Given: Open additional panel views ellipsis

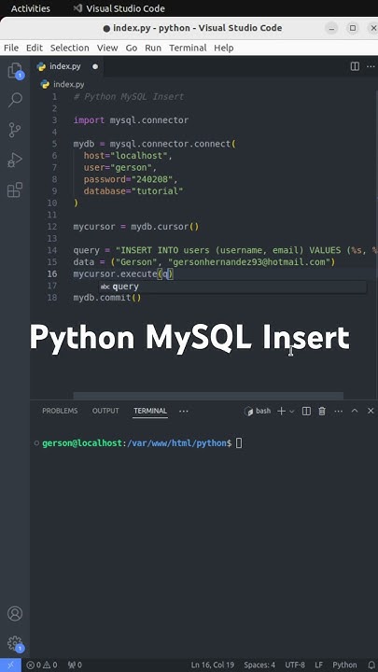Looking at the screenshot, I should (x=184, y=411).
